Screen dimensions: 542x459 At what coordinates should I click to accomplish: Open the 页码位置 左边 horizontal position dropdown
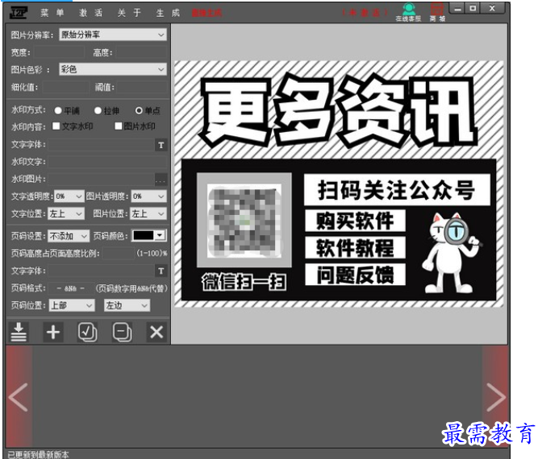[x=127, y=305]
